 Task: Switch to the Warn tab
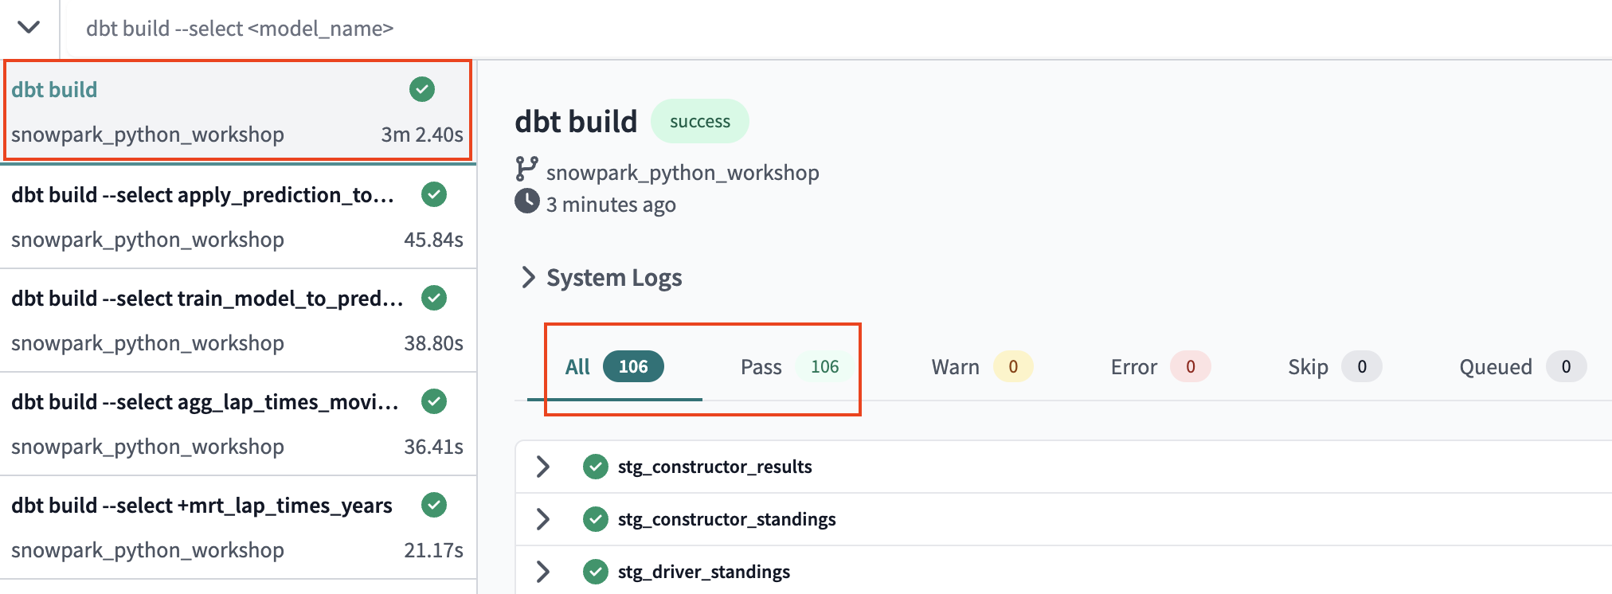point(981,367)
